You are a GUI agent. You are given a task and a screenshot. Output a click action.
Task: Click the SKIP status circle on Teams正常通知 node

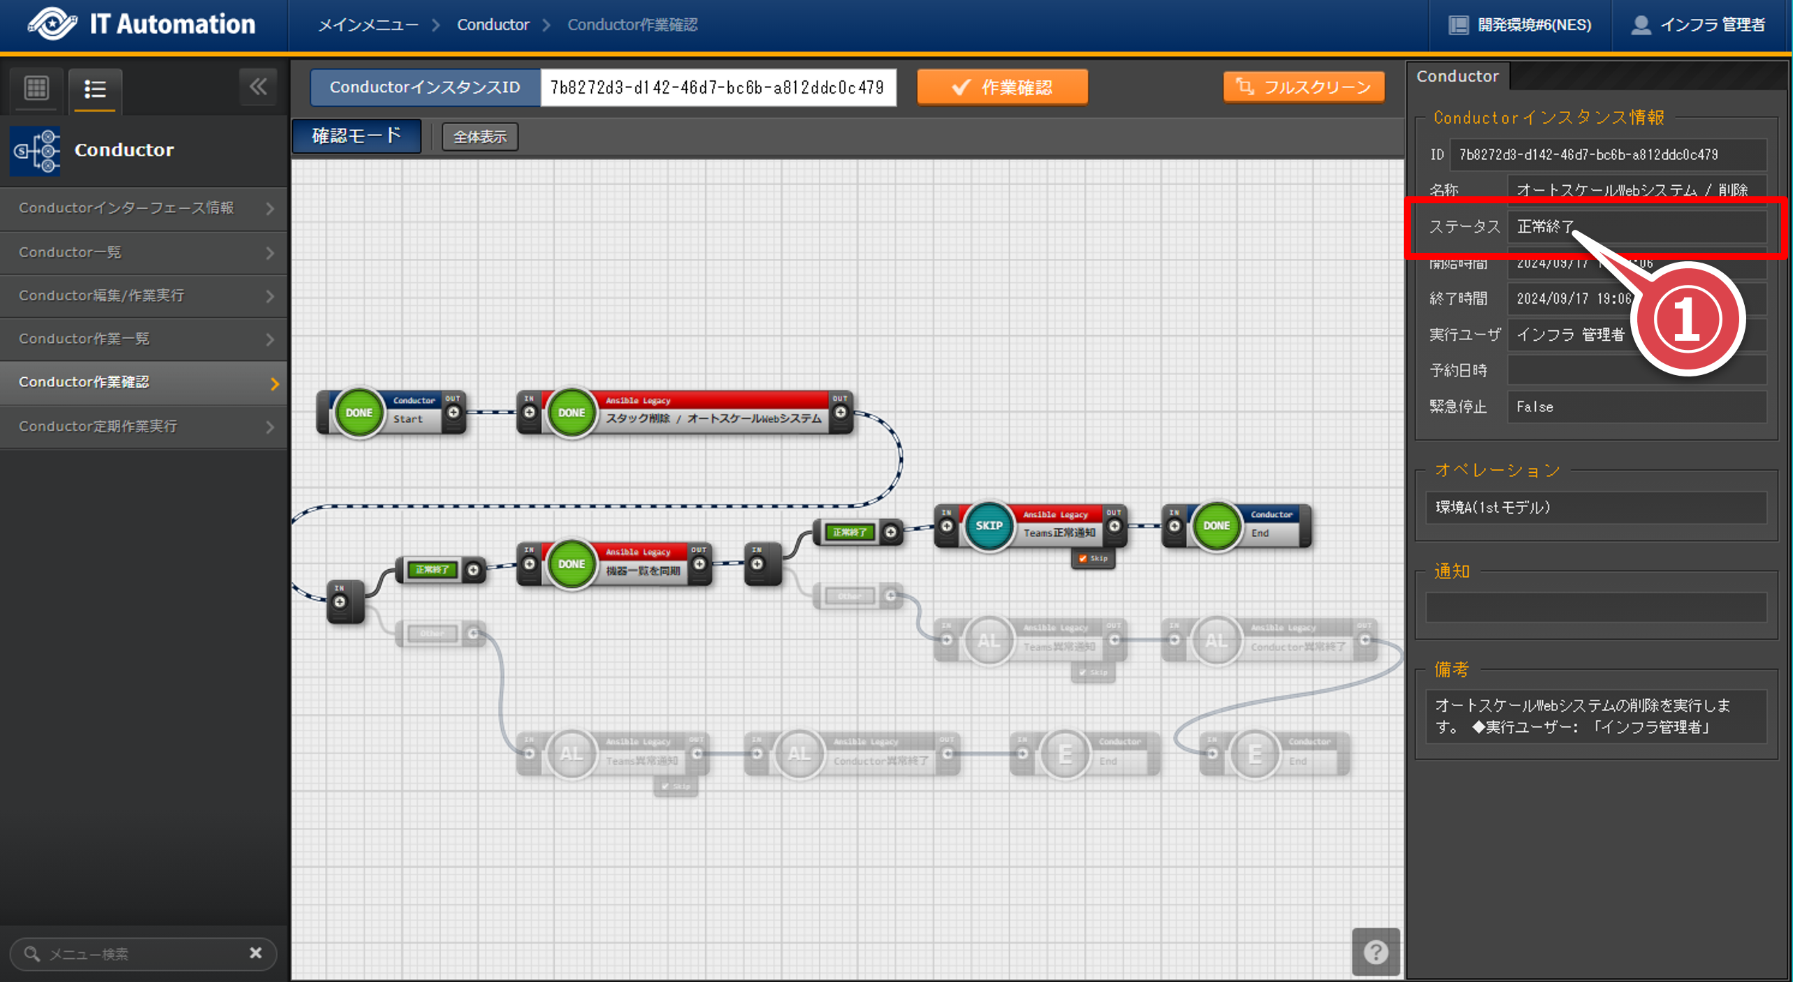(x=988, y=526)
